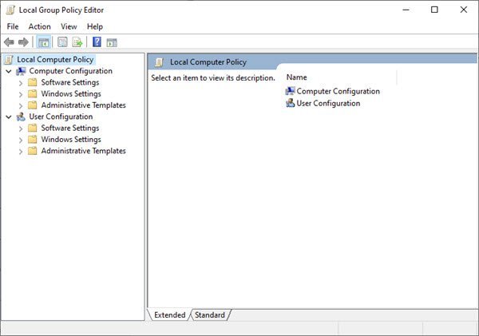
Task: Click User Configuration icon in tree
Action: (x=21, y=117)
